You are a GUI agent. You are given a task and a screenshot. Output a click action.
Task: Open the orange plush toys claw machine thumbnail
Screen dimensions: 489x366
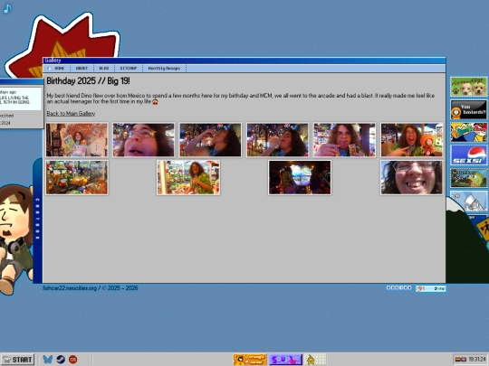coord(77,177)
